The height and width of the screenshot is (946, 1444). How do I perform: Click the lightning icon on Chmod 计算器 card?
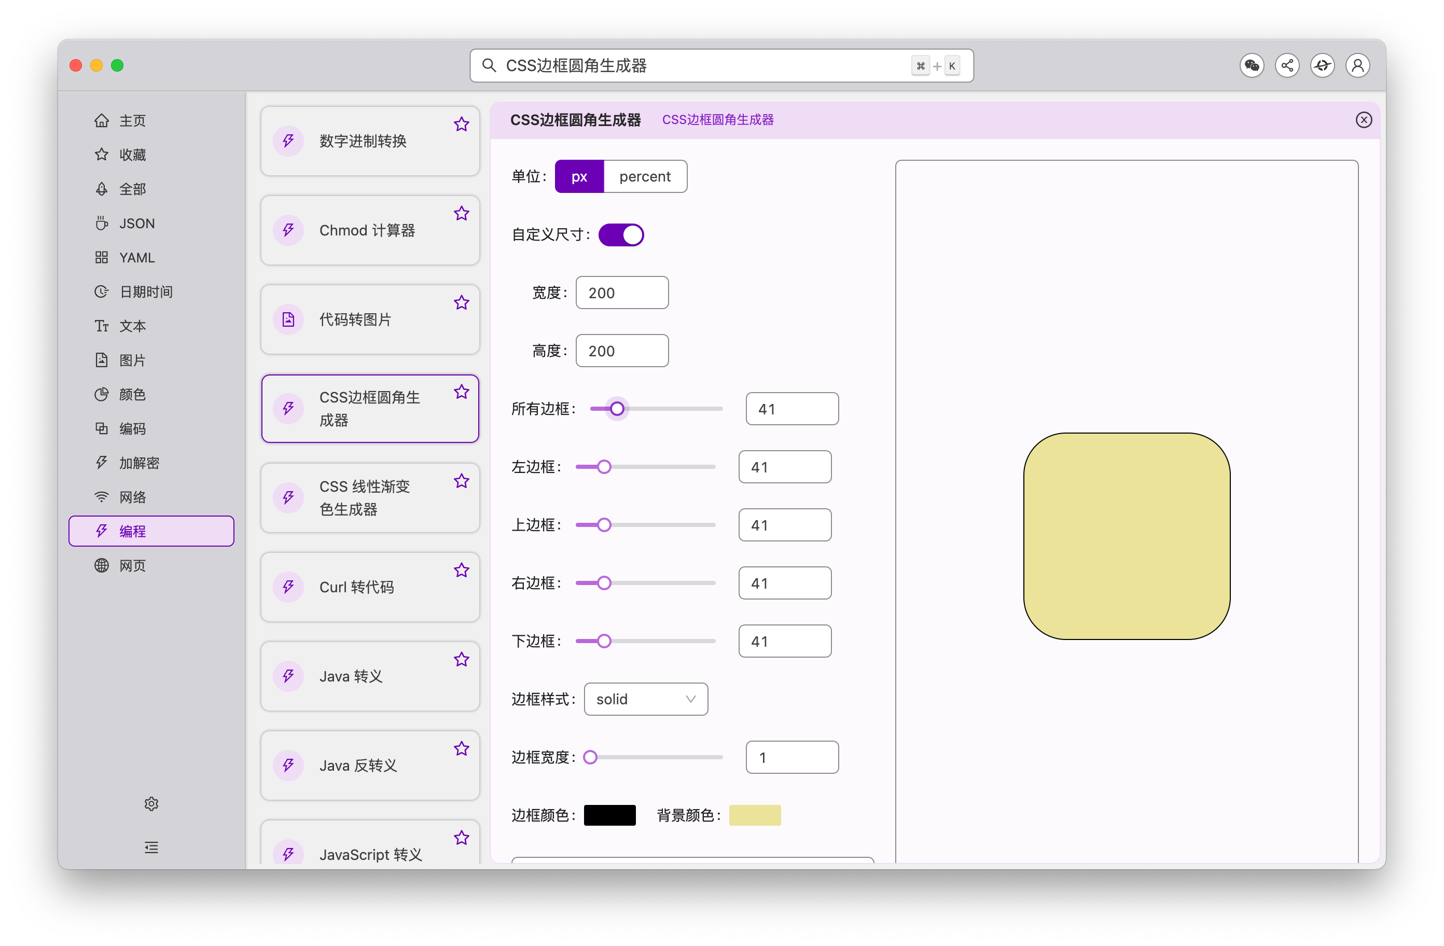coord(288,230)
